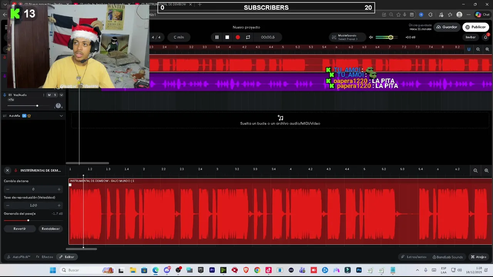Click the Suelta un bucle drop area
The image size is (493, 277).
tap(280, 120)
